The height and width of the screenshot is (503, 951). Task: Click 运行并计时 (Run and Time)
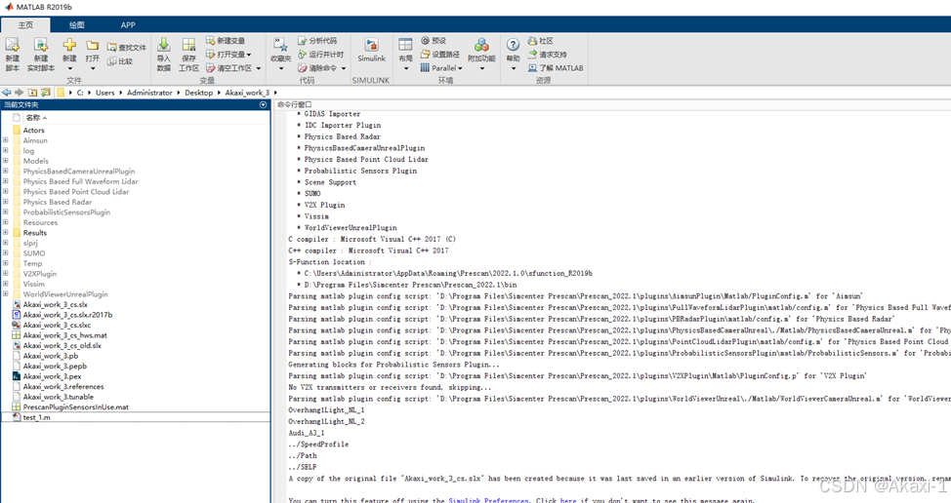[x=321, y=55]
